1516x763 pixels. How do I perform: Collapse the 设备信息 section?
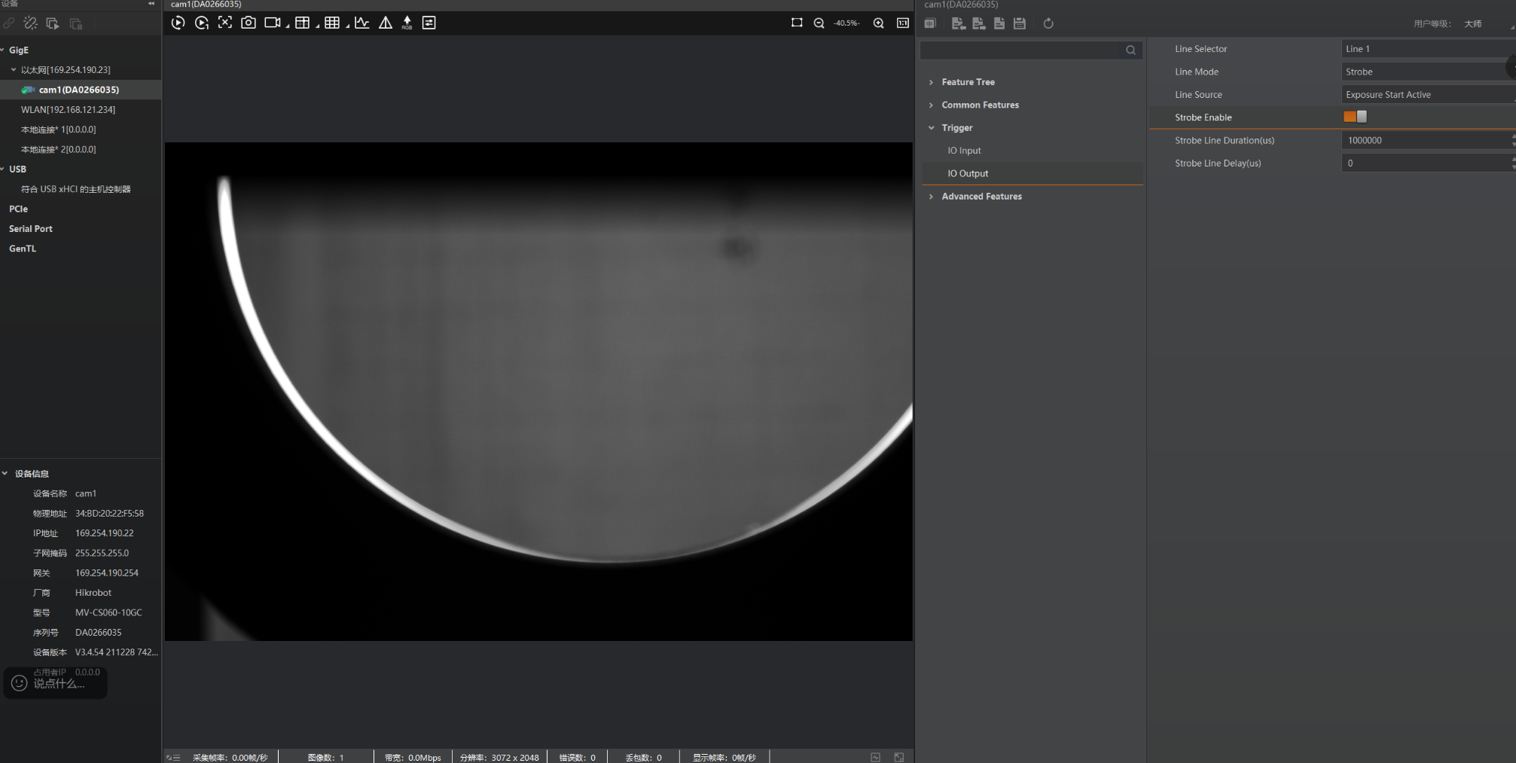[x=5, y=474]
